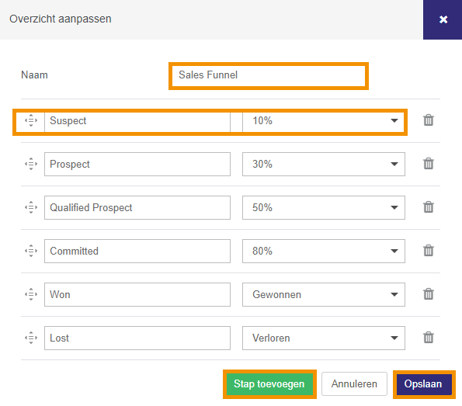Click the Annuleren button
462x406 pixels.
(354, 384)
